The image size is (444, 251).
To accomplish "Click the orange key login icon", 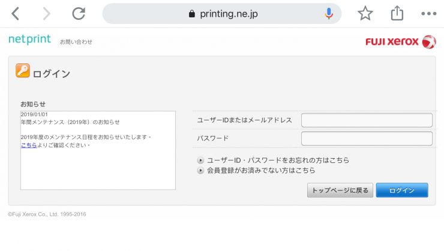I will (x=23, y=71).
